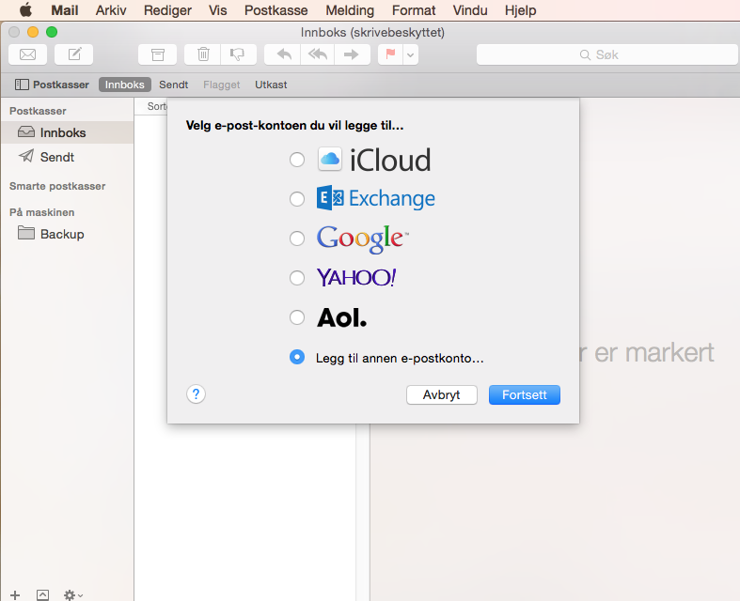Select Legg til annen e-postkonto radio button
This screenshot has height=601, width=740.
click(x=297, y=357)
